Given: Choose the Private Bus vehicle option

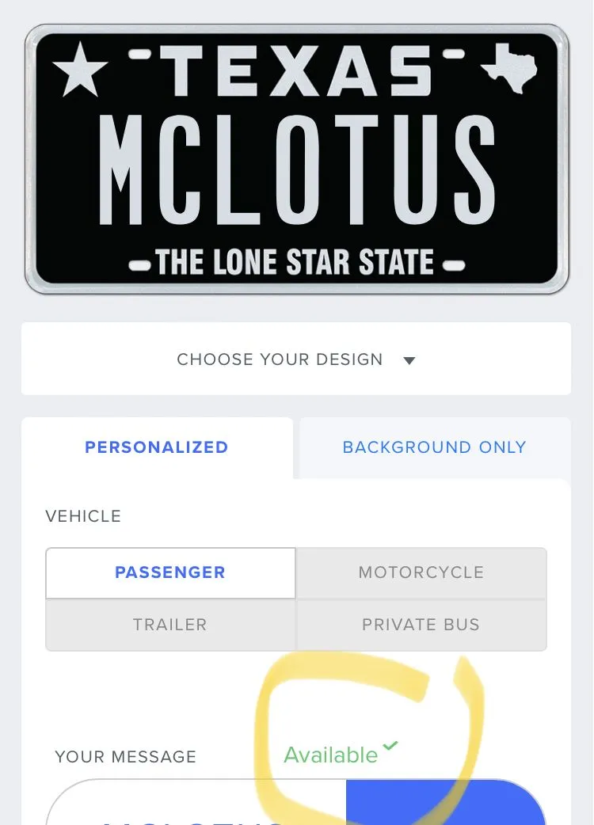Looking at the screenshot, I should (421, 625).
